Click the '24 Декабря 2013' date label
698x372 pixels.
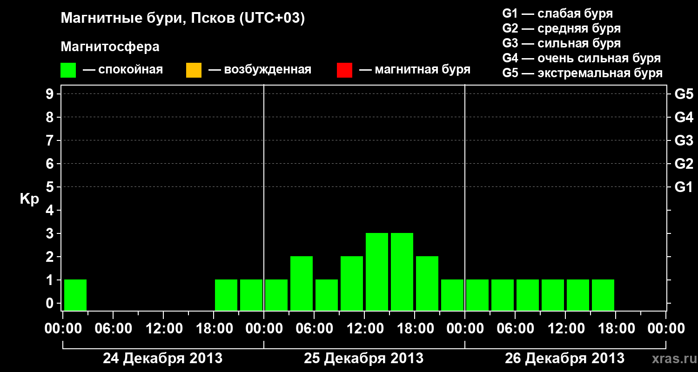click(162, 359)
